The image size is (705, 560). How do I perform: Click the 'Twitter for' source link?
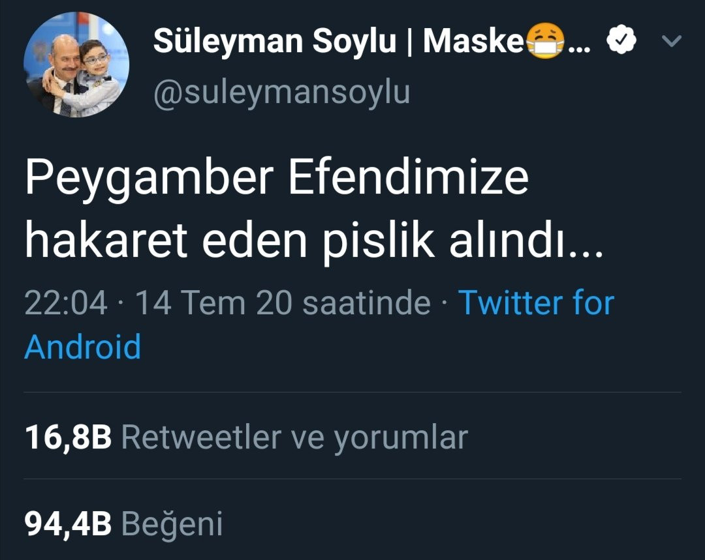536,302
